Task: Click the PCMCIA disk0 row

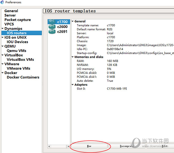Action: pos(123,73)
